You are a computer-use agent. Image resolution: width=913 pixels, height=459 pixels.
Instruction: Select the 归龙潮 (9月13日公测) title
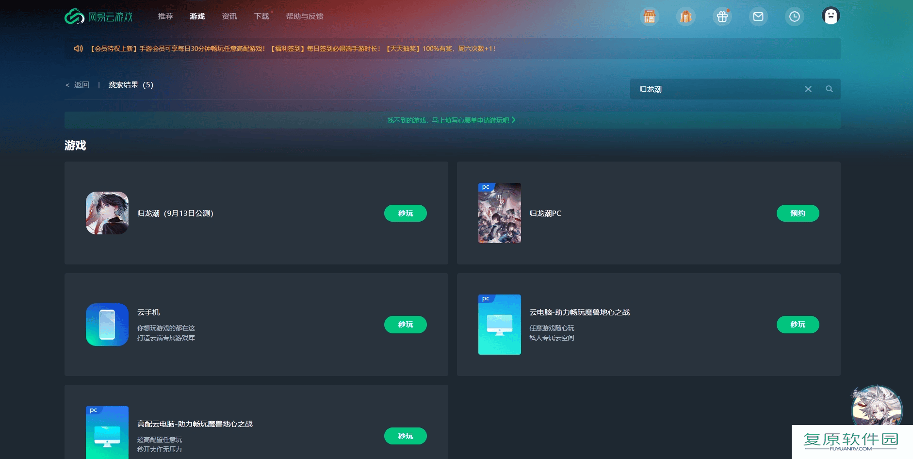[176, 213]
